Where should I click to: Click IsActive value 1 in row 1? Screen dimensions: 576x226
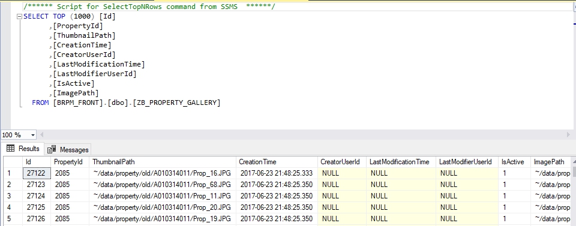515,173
